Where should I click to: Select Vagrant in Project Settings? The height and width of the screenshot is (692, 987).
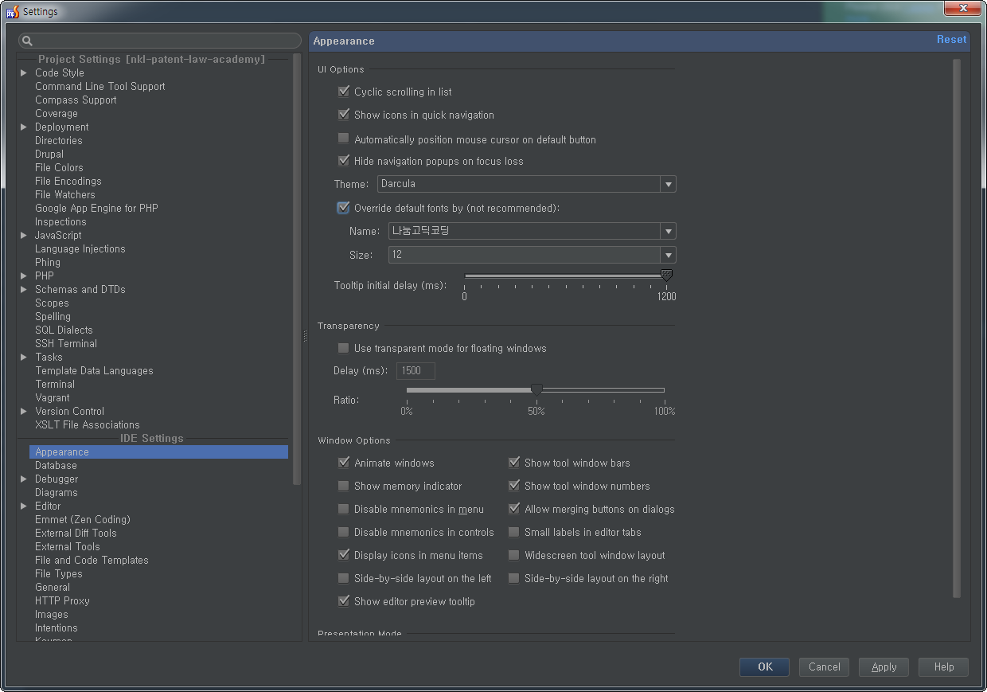[53, 397]
